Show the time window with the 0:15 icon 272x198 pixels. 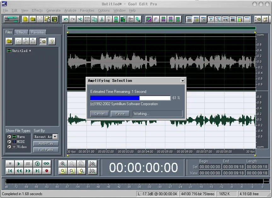point(225,20)
